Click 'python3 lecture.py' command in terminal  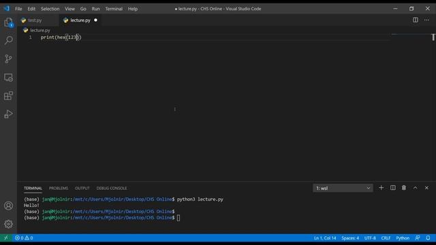coord(200,199)
